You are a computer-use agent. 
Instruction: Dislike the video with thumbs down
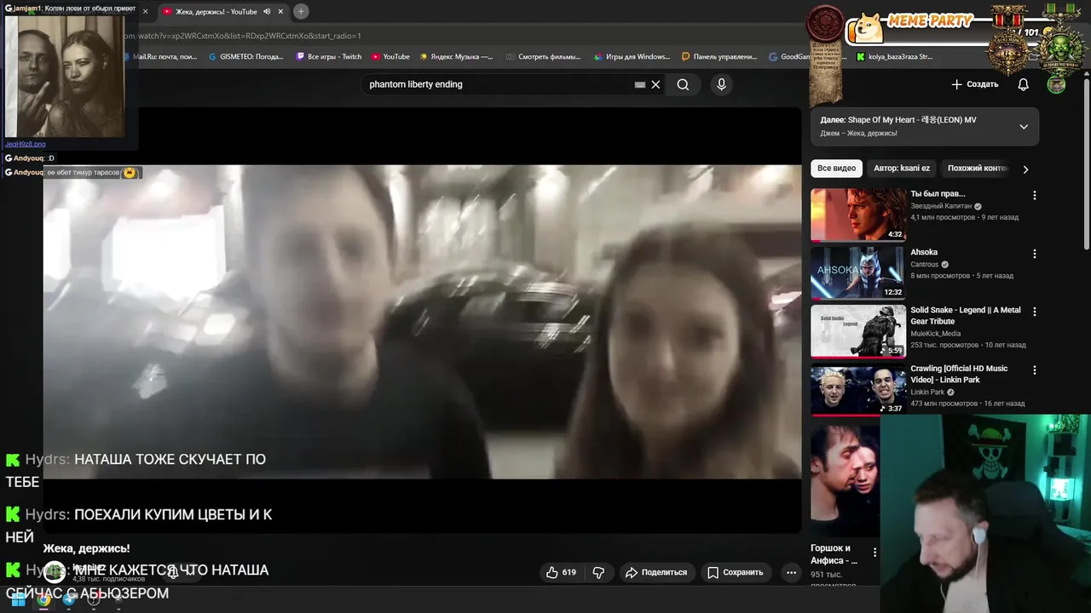point(598,572)
